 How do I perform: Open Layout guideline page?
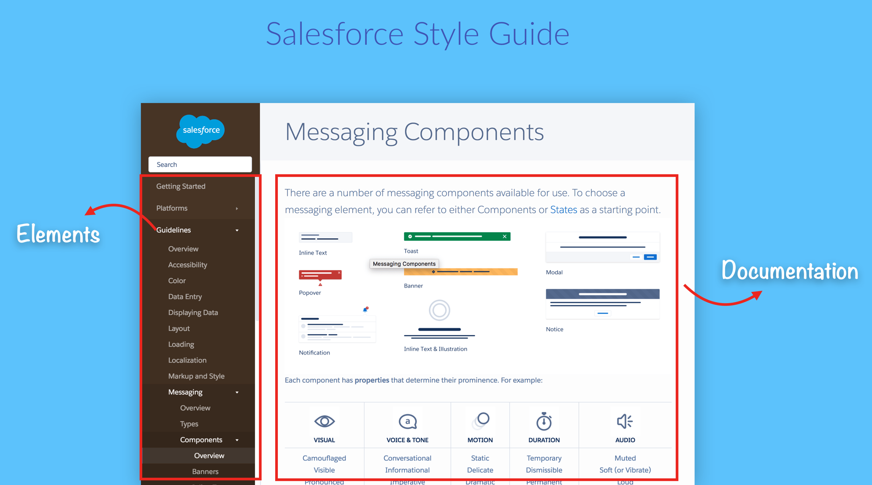tap(179, 328)
